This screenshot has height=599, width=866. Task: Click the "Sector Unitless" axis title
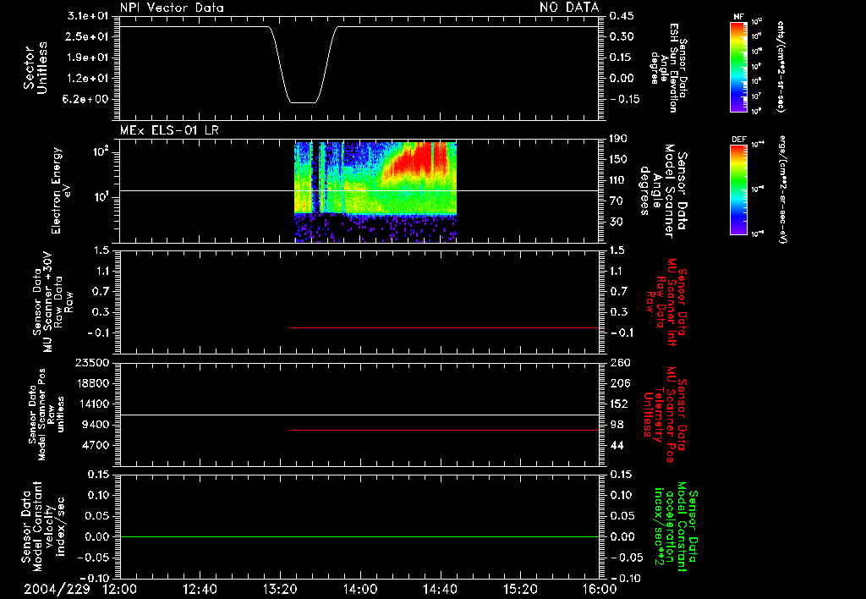pyautogui.click(x=36, y=68)
